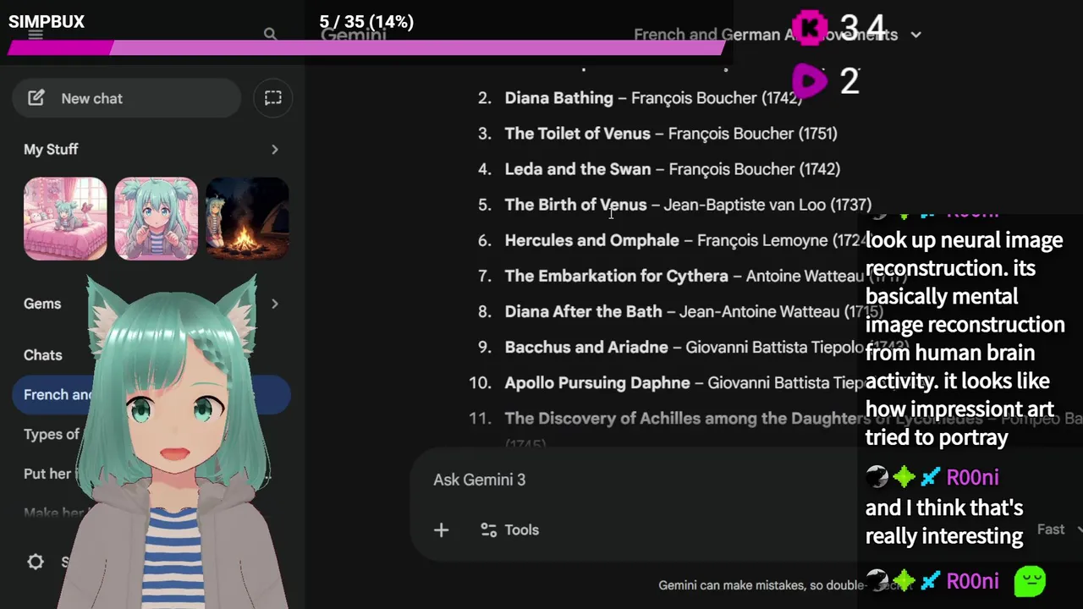Open the teal-haired girl close-up thumbnail
This screenshot has width=1083, height=609.
tap(156, 218)
